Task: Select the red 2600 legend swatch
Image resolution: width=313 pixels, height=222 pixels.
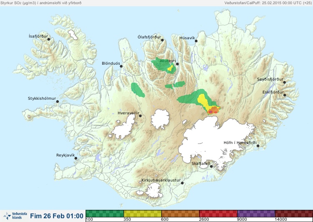Action: pyautogui.click(x=218, y=213)
